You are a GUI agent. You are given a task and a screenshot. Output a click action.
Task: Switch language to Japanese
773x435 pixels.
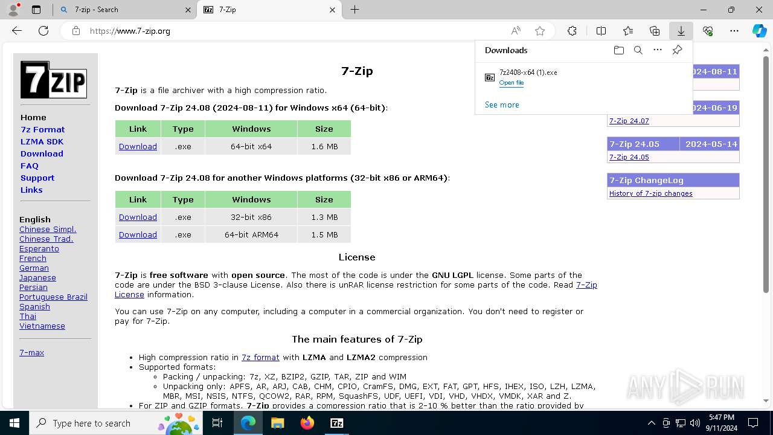coord(37,277)
